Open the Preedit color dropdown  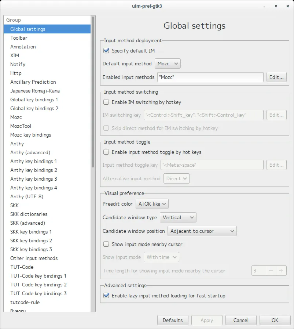[152, 204]
